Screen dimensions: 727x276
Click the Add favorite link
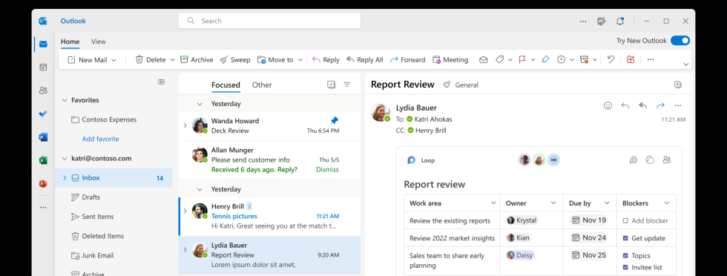101,139
